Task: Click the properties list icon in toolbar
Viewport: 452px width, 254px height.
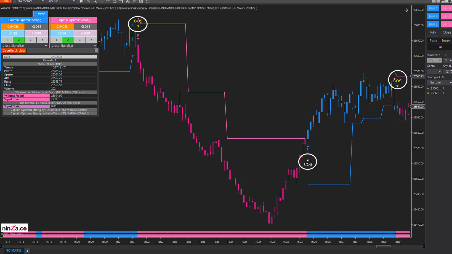Action: 148,1
